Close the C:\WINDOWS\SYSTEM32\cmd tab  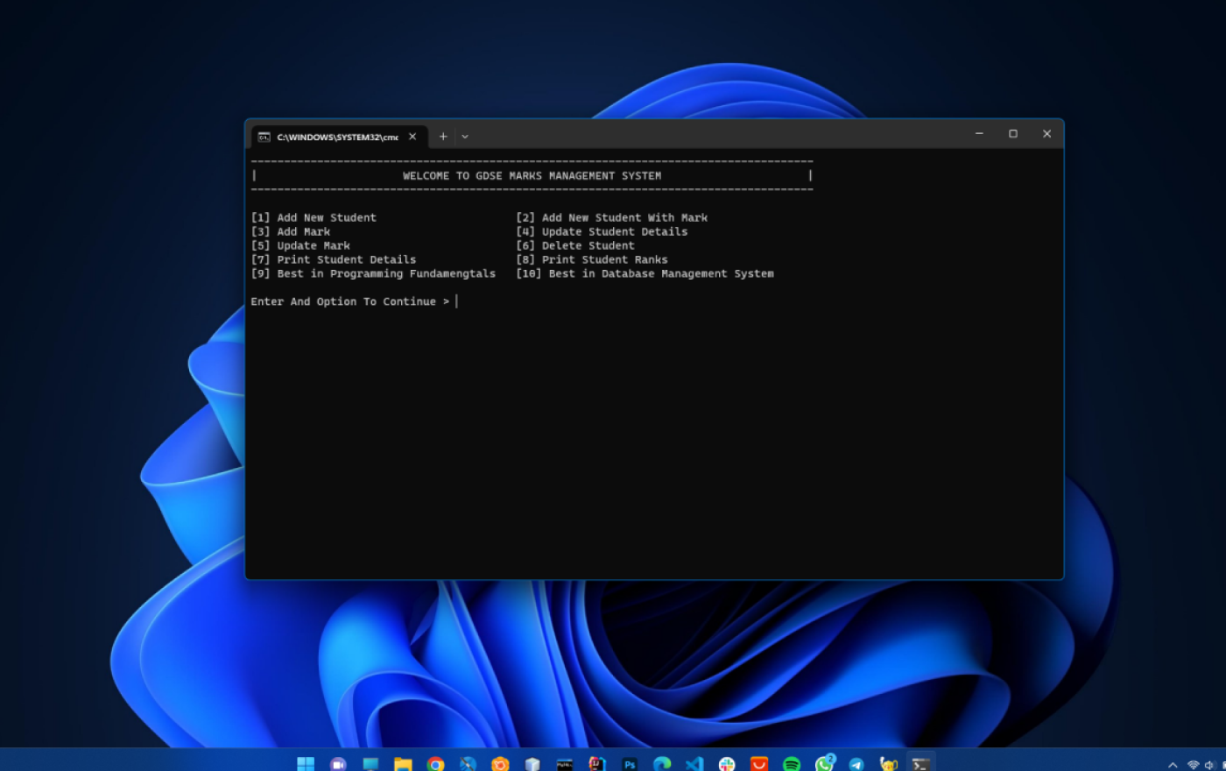[x=412, y=137]
